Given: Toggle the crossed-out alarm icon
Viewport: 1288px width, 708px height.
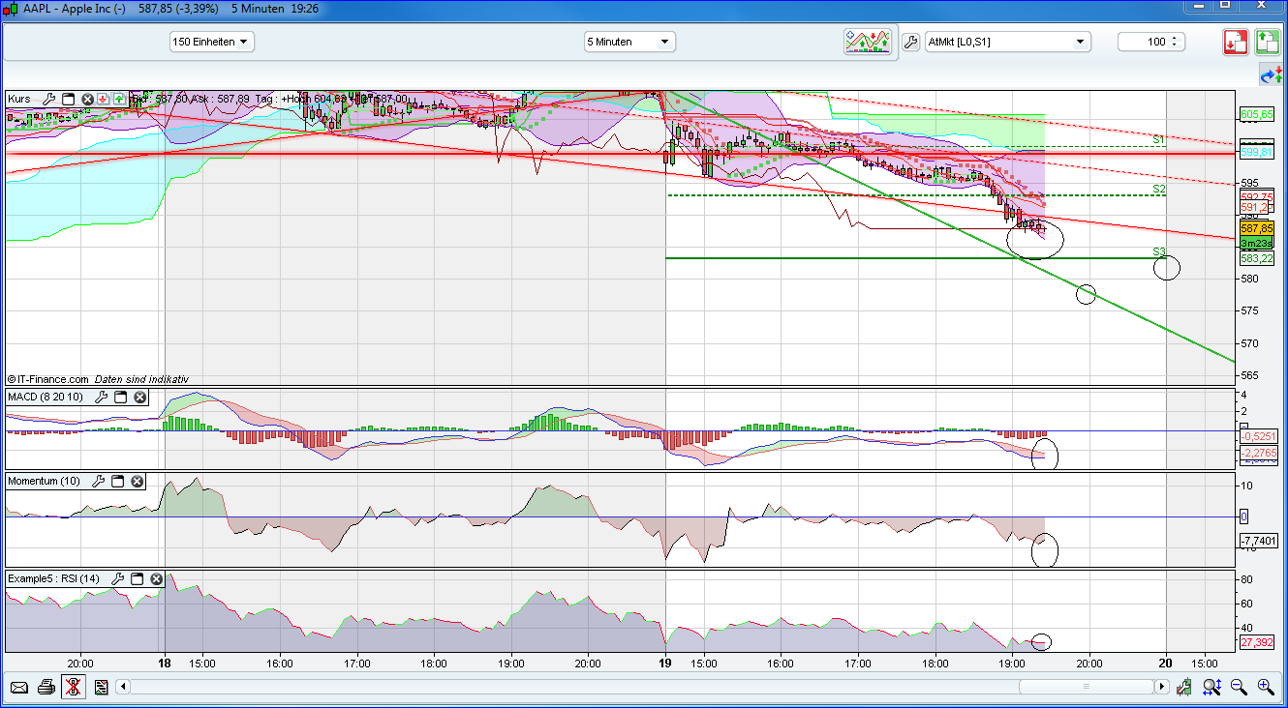Looking at the screenshot, I should point(73,687).
